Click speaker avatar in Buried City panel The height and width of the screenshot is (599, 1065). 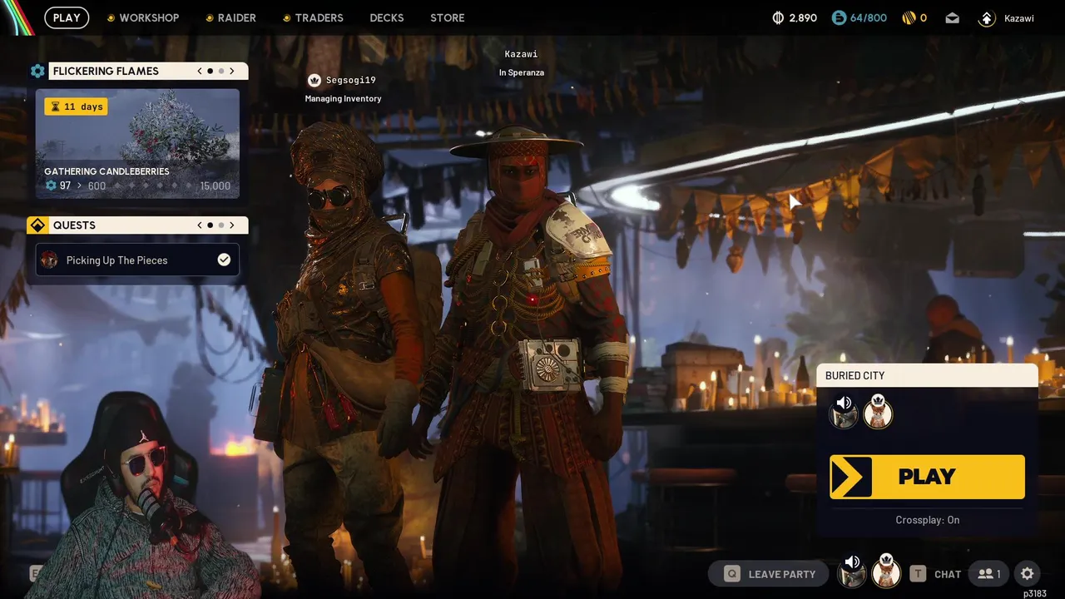tap(844, 412)
